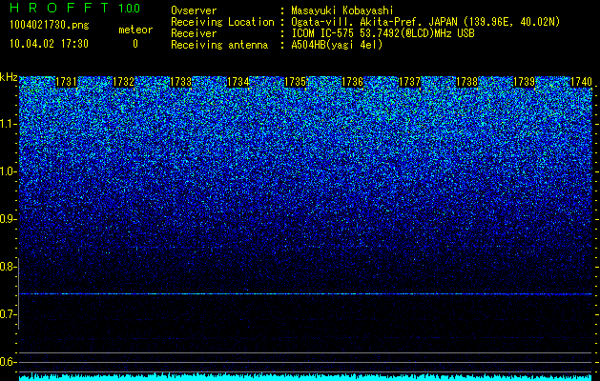
Task: Click the 0.7 frequency axis label
Action: pyautogui.click(x=8, y=314)
